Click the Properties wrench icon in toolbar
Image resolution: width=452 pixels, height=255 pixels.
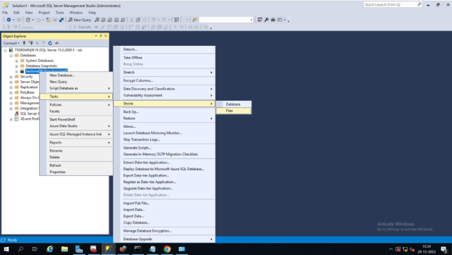pyautogui.click(x=266, y=20)
